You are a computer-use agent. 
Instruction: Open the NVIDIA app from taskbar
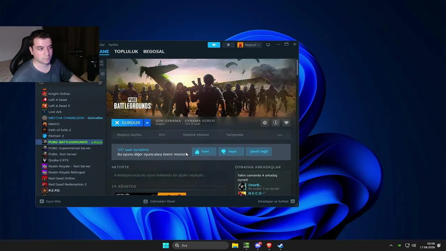246,245
